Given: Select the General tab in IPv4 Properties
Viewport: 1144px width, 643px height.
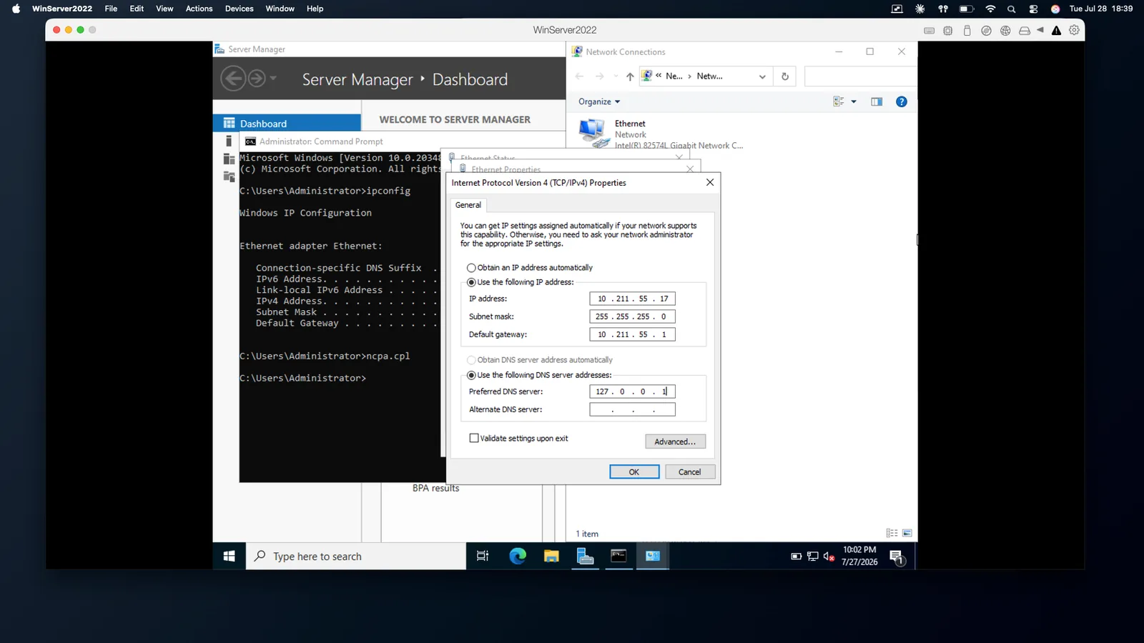Looking at the screenshot, I should coord(468,205).
